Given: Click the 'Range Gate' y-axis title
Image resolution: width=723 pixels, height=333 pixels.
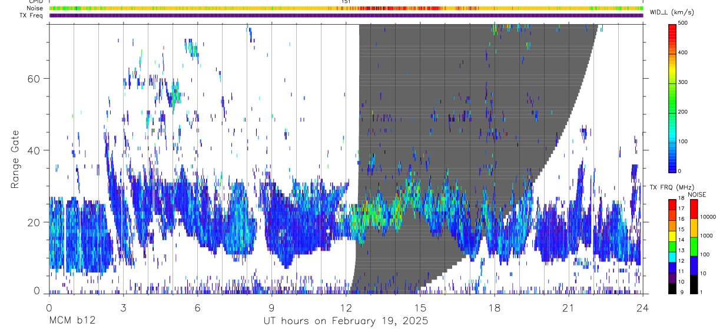Looking at the screenshot, I should coord(14,159).
